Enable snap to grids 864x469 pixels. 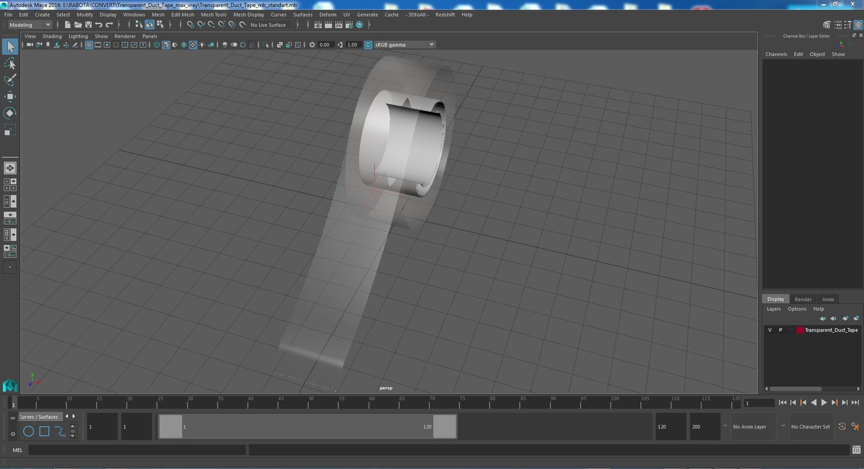[x=190, y=25]
